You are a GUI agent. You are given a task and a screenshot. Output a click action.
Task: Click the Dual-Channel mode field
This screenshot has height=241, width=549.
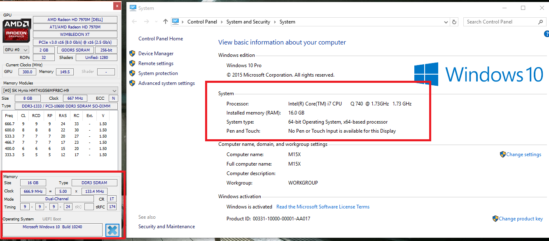click(58, 199)
